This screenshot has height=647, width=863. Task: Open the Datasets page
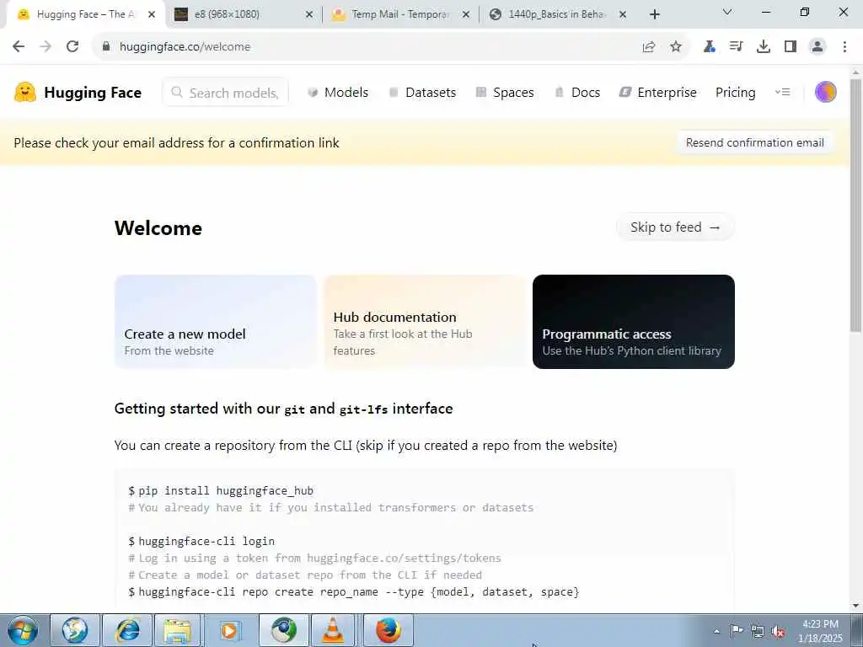(x=423, y=93)
